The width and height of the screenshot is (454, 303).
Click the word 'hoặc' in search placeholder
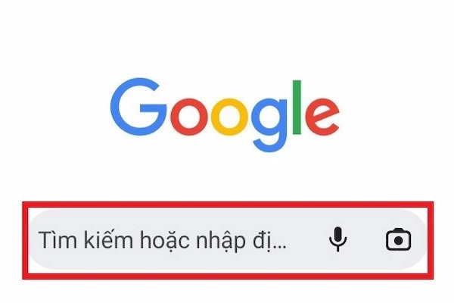(x=165, y=241)
